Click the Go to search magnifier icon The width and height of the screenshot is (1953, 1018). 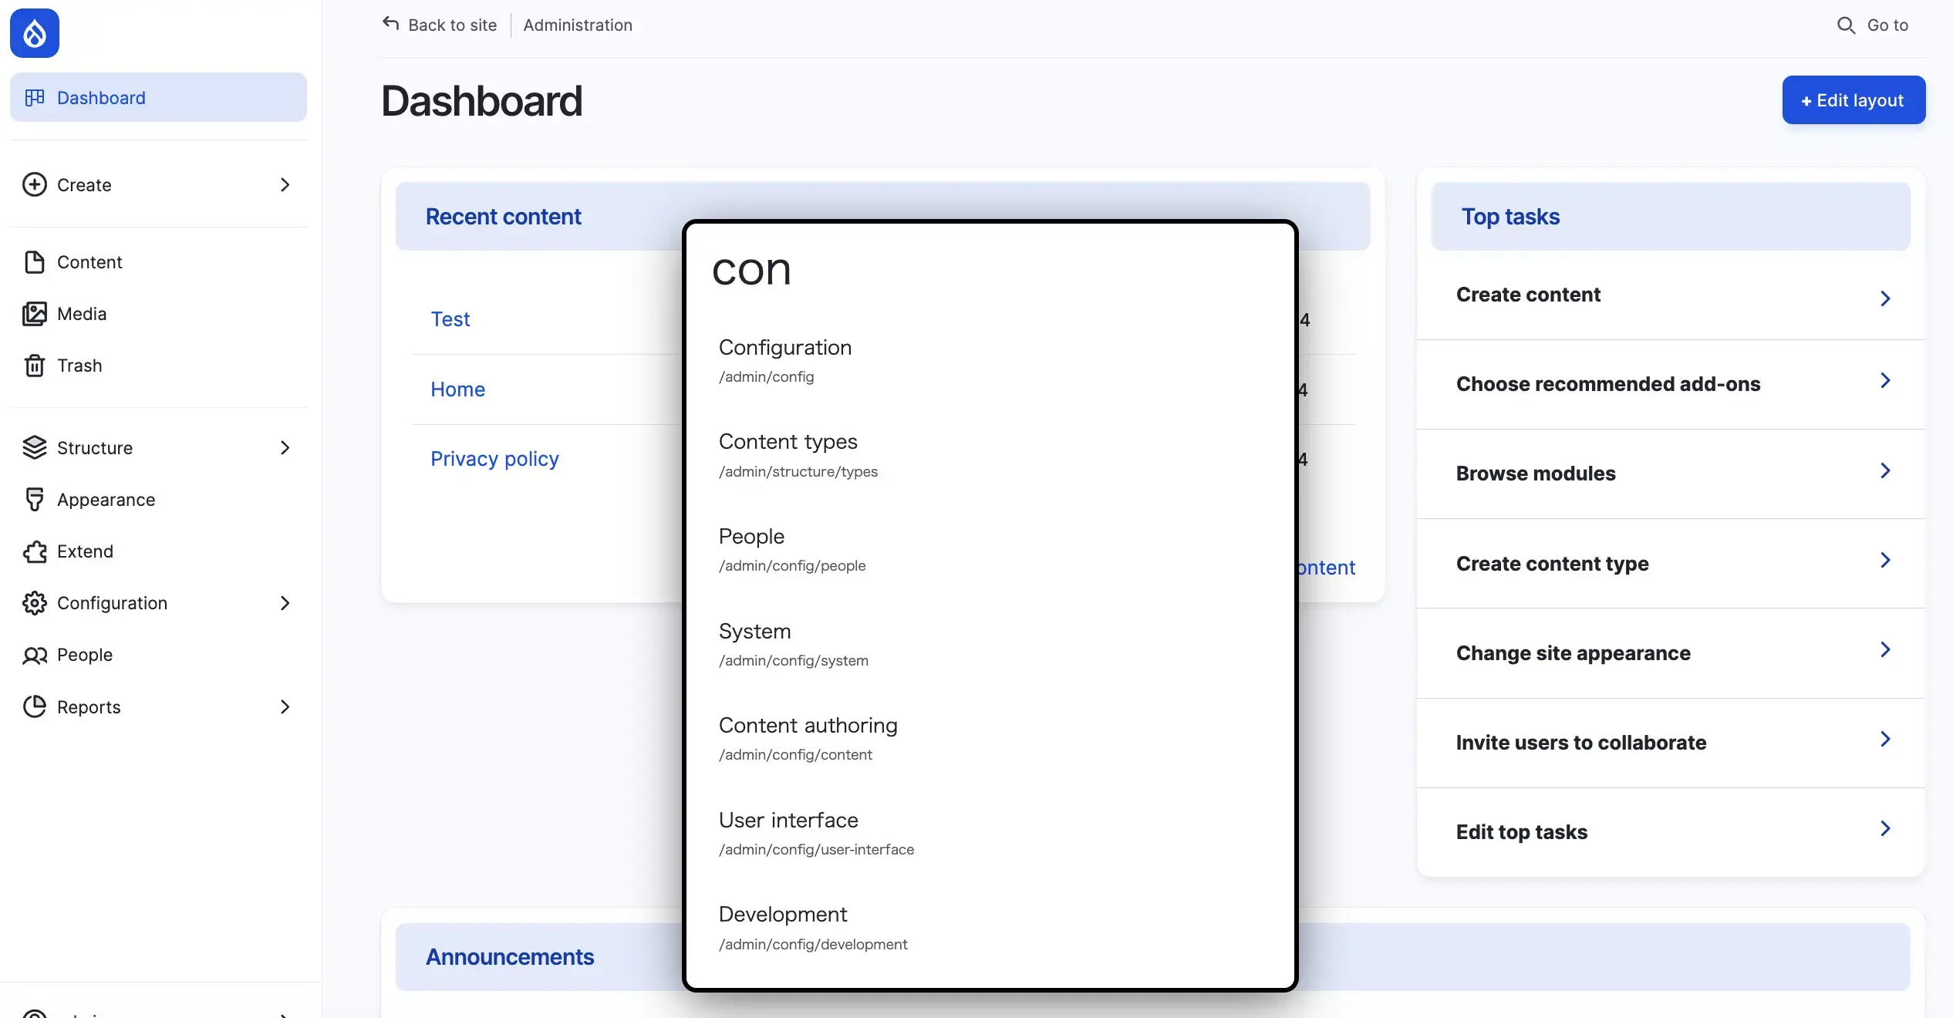click(1846, 25)
